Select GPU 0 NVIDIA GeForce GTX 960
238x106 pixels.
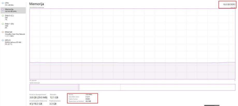tap(13, 42)
